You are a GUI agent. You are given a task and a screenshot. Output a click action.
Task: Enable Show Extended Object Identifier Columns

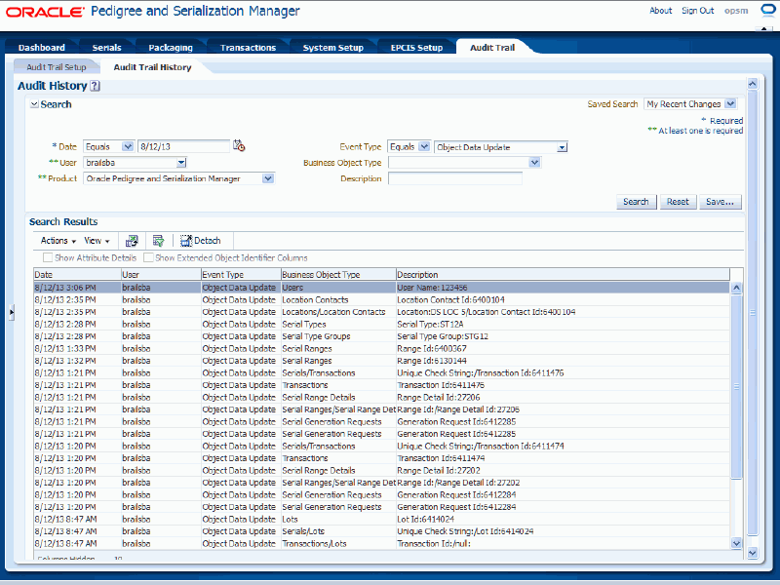(148, 257)
